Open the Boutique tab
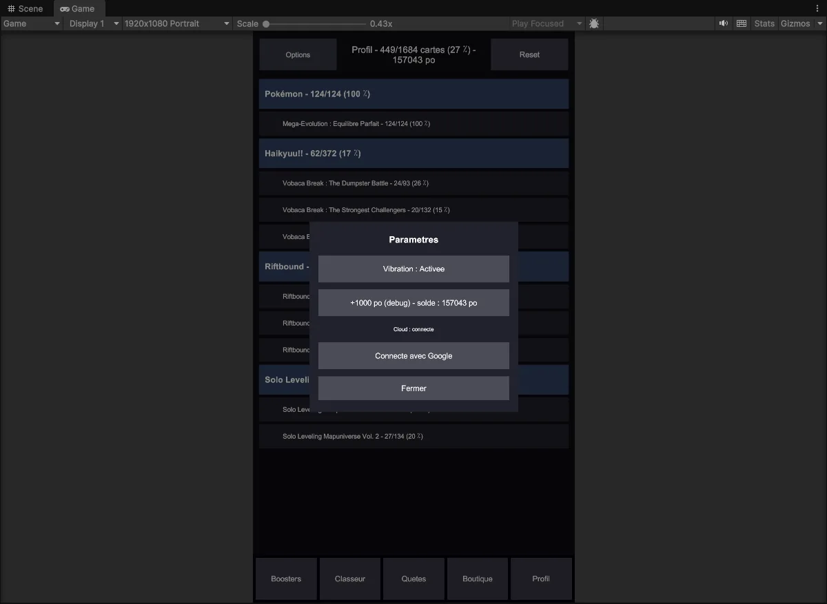This screenshot has width=827, height=604. point(478,579)
